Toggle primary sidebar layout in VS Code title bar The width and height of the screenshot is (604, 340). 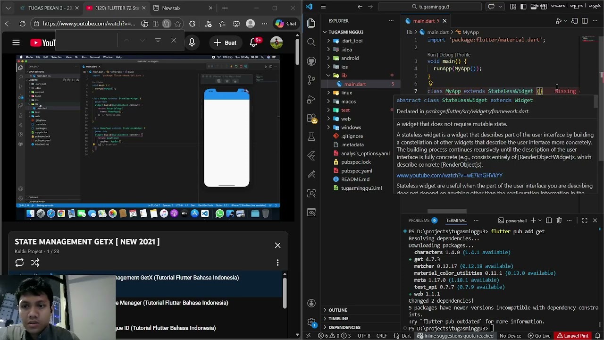(x=524, y=7)
